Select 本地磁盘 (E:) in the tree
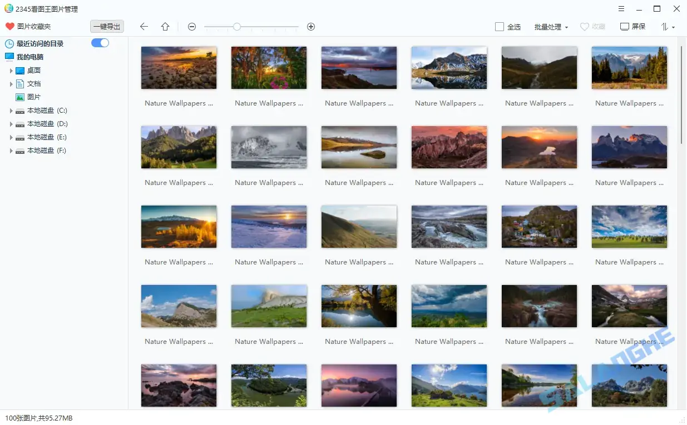Viewport: 687px width, 425px height. 47,137
